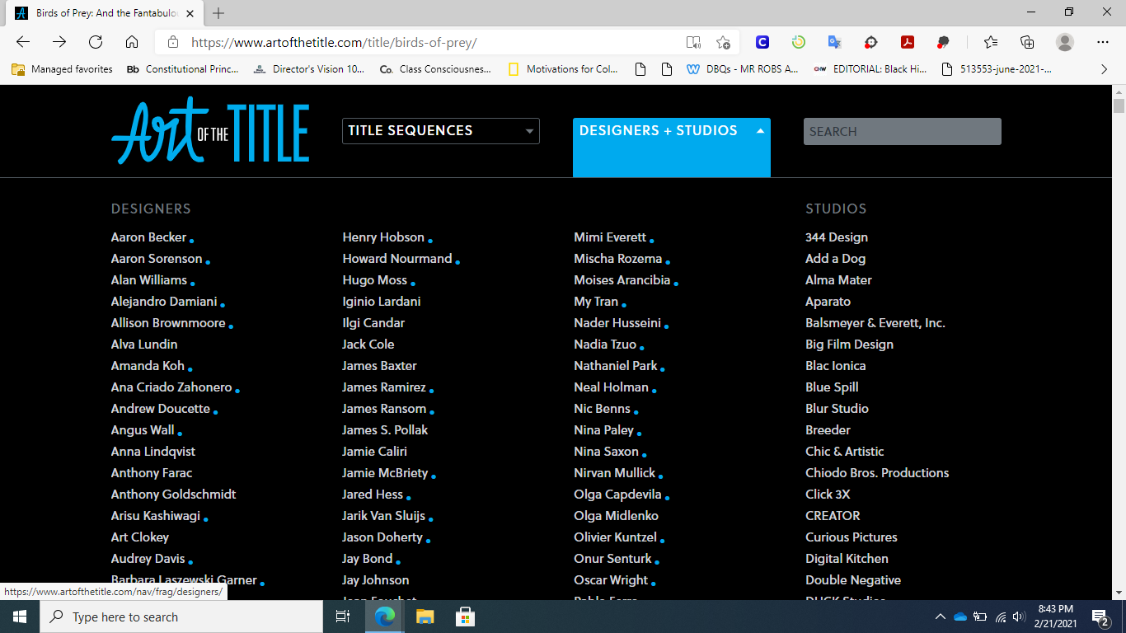Open the EDITORIAL: Black Hi... bookmark
Image resolution: width=1126 pixels, height=633 pixels.
tap(870, 69)
